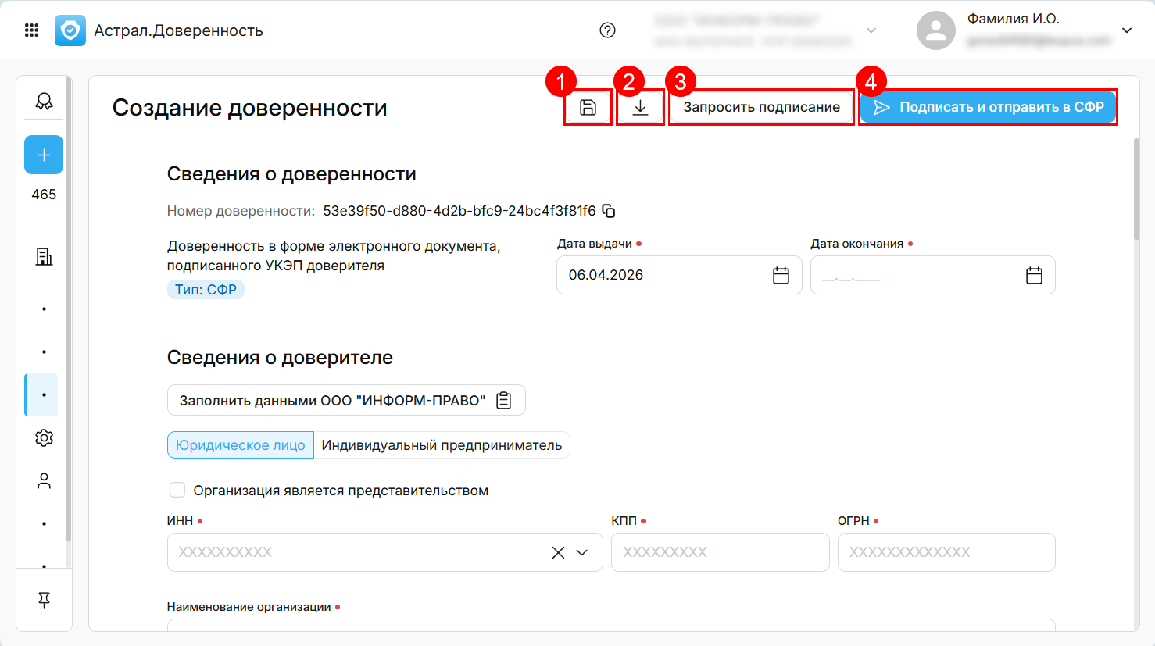Switch to Индивидуальный предприниматель tab
1155x646 pixels.
[442, 445]
